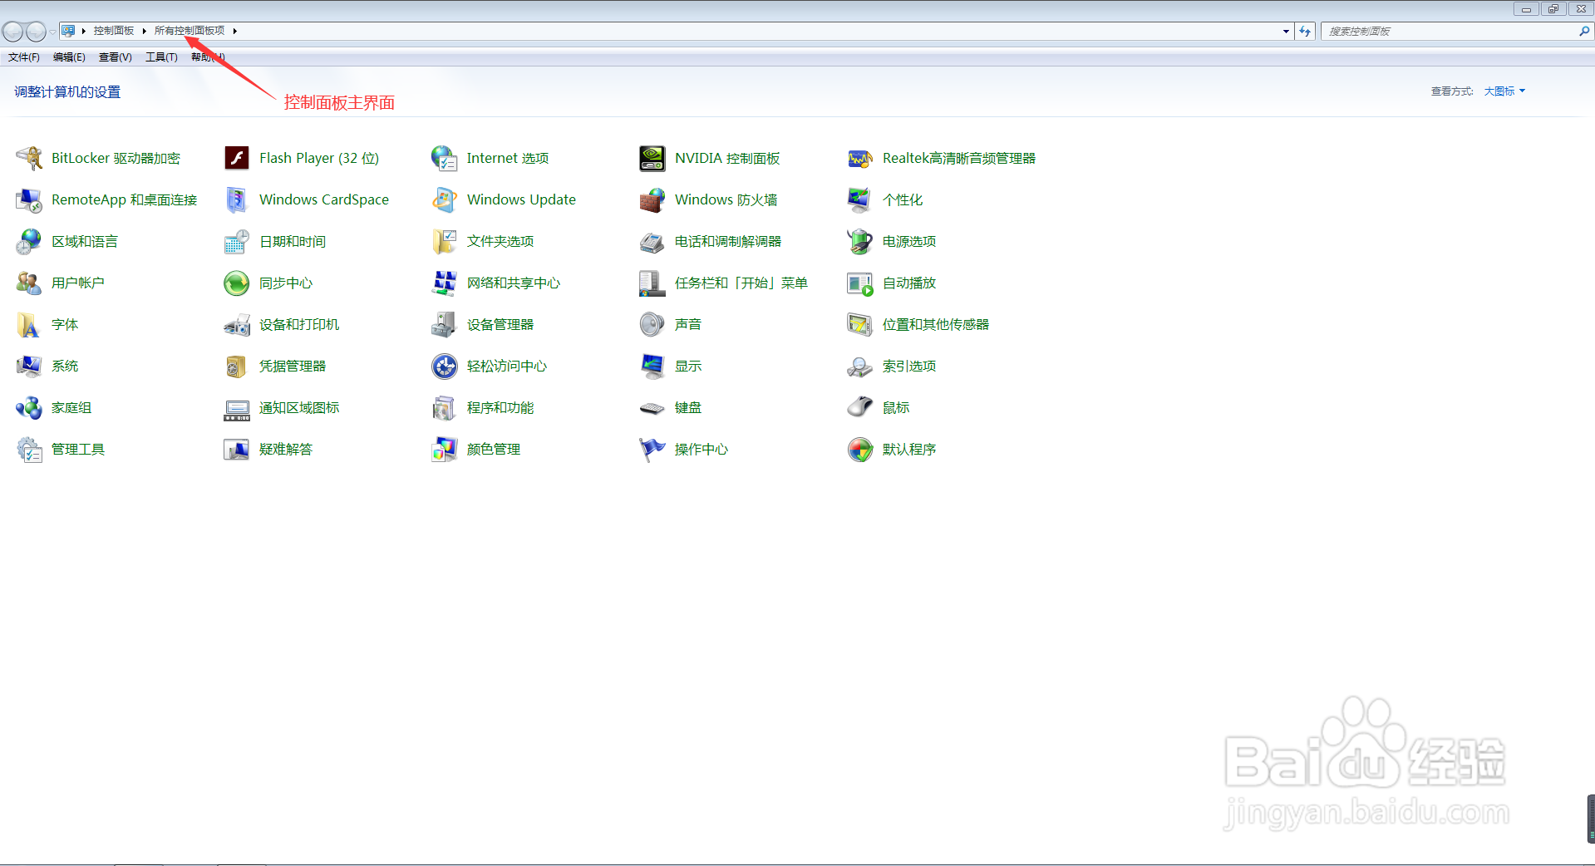This screenshot has width=1595, height=866.
Task: Open the 区域和语言 globe icon
Action: [29, 241]
